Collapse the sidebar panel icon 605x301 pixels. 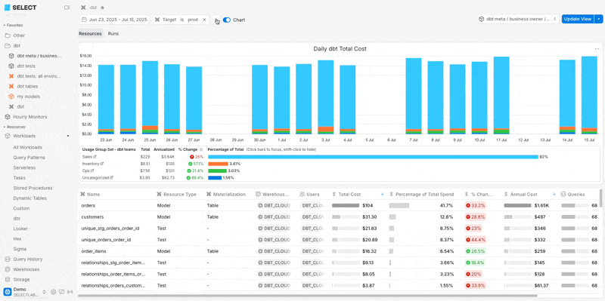67,8
